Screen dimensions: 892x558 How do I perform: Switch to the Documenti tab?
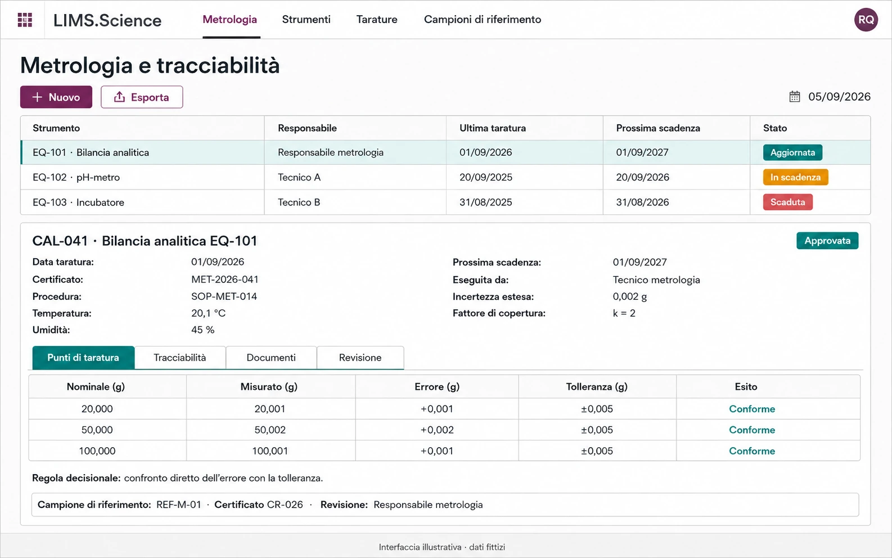click(x=271, y=358)
